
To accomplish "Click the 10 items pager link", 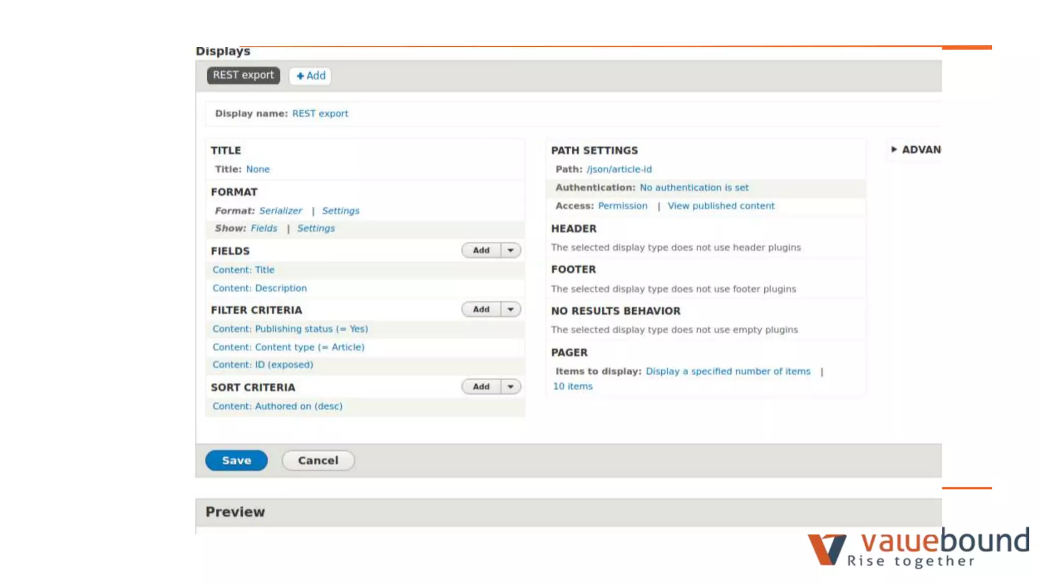I will tap(572, 386).
